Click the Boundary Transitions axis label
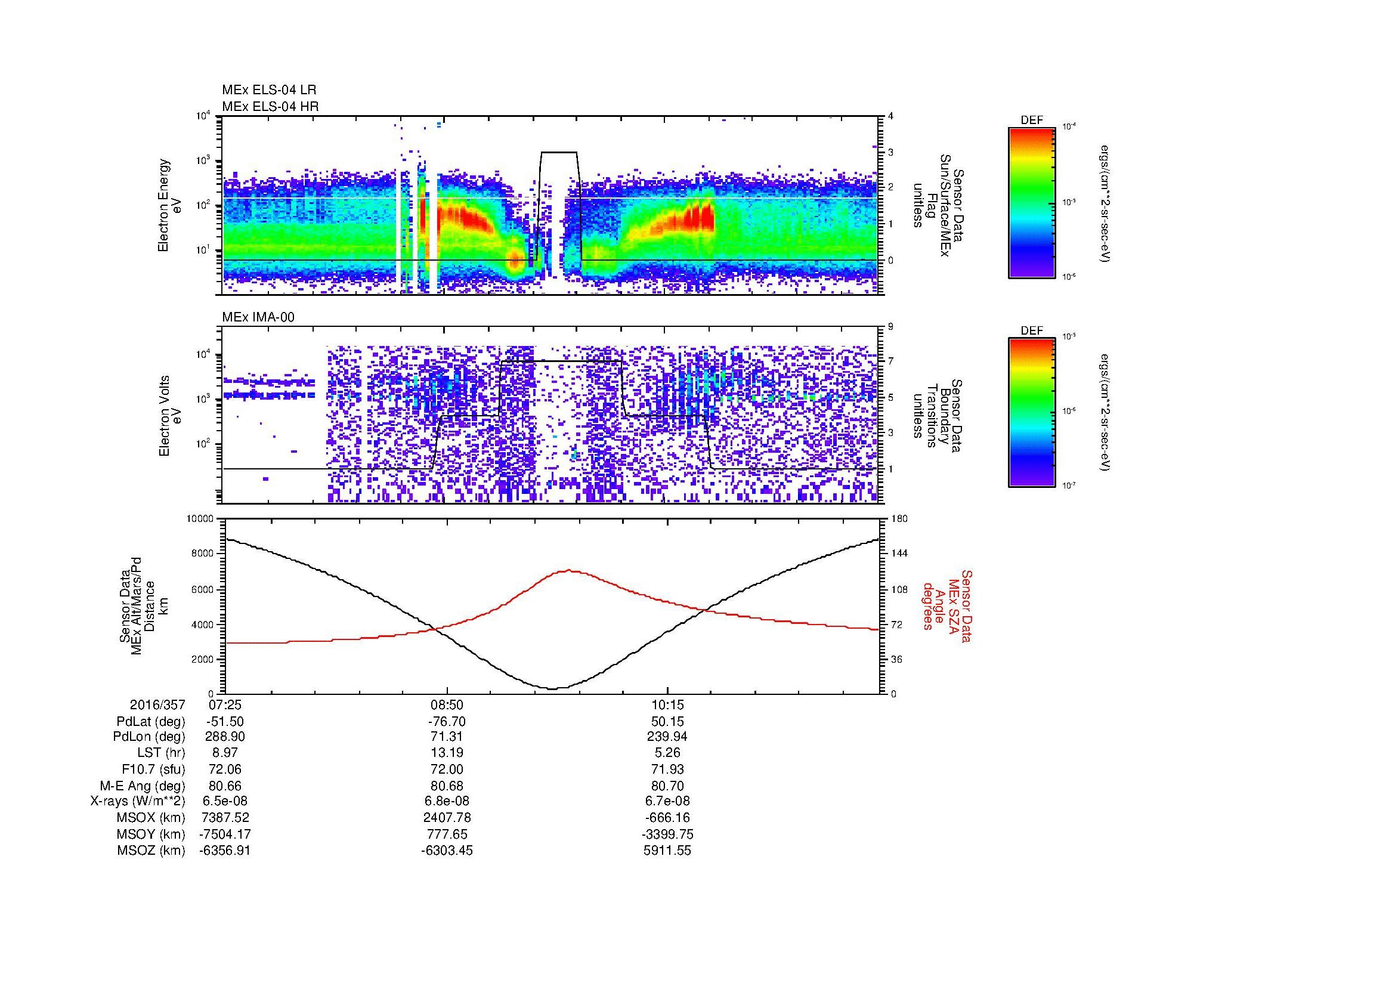The height and width of the screenshot is (986, 1395). point(939,416)
